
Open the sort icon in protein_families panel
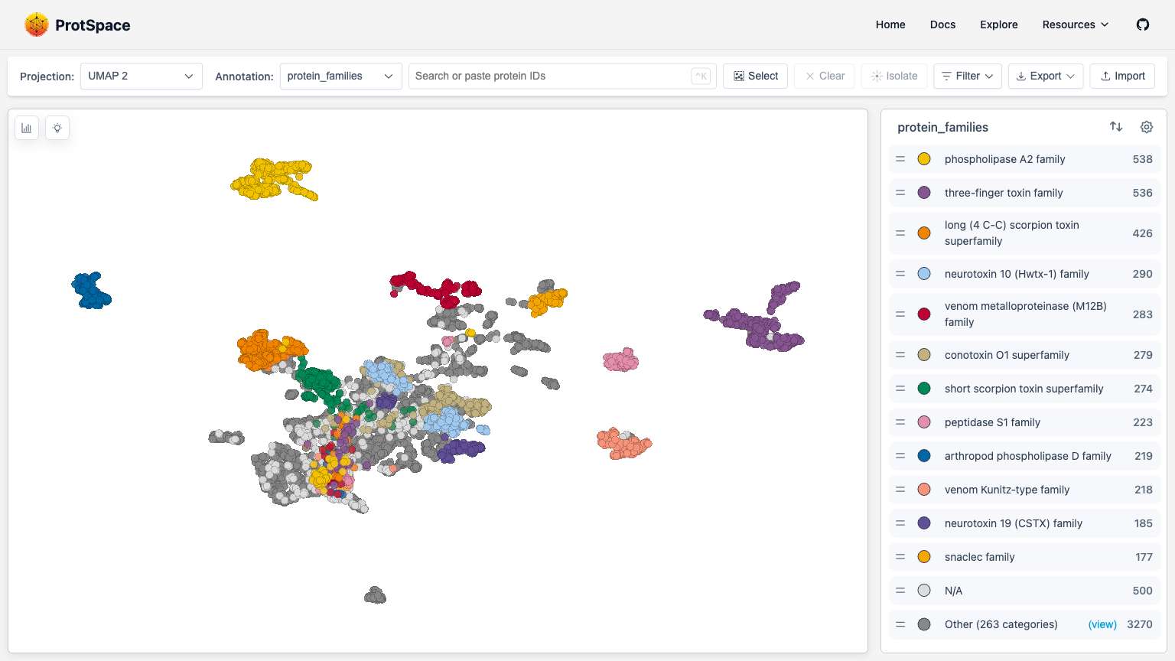click(x=1115, y=126)
